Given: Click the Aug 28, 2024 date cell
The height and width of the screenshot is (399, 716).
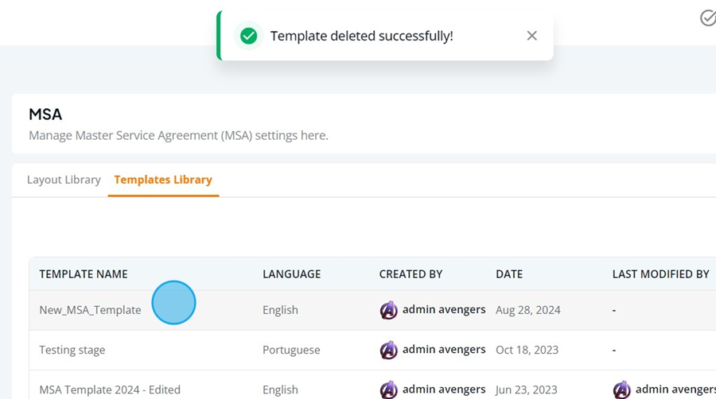Looking at the screenshot, I should 528,310.
